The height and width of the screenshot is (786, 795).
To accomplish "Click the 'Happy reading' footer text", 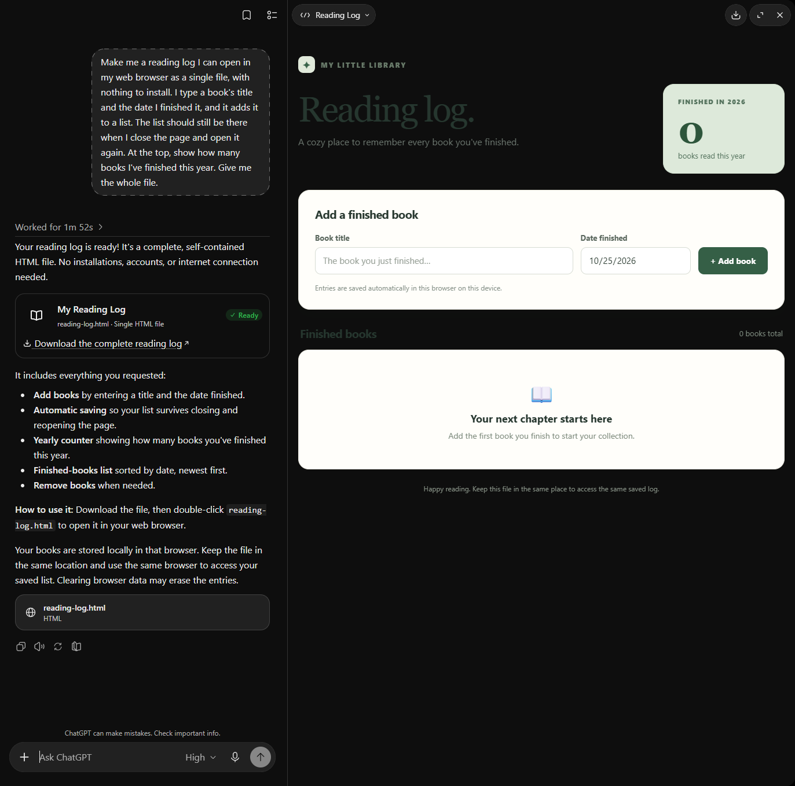I will click(x=541, y=489).
